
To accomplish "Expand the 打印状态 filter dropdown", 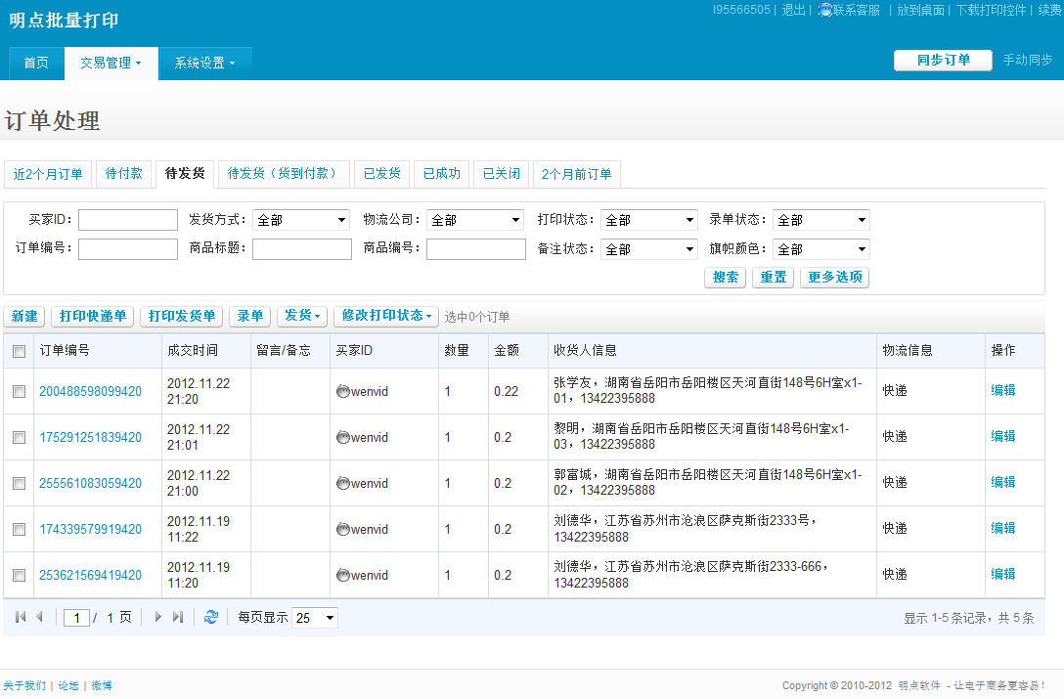I will [x=649, y=220].
